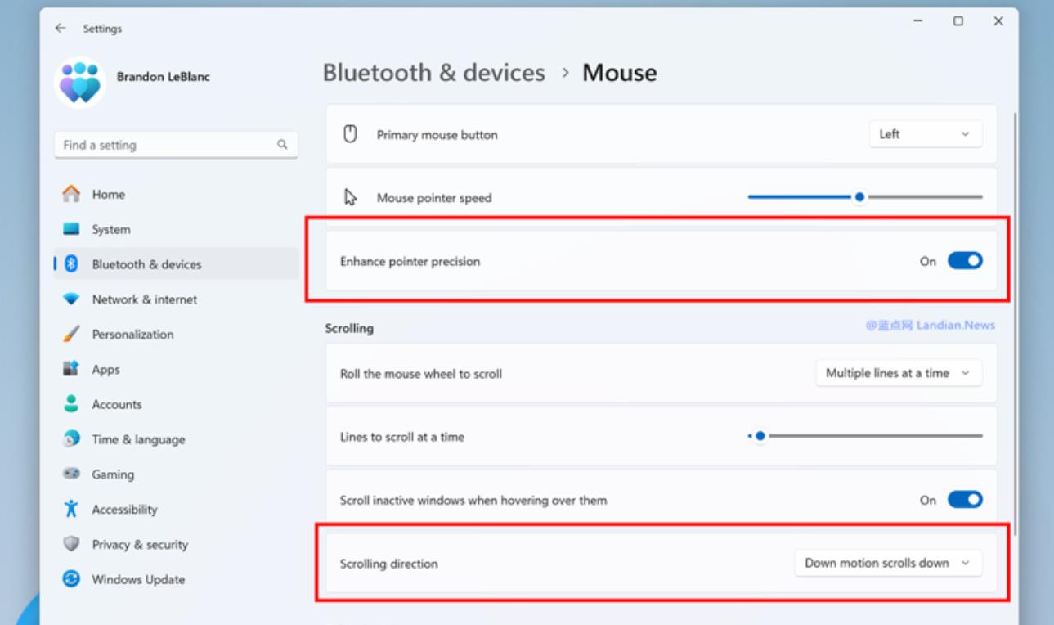1054x625 pixels.
Task: Open Windows Update settings
Action: (176, 579)
